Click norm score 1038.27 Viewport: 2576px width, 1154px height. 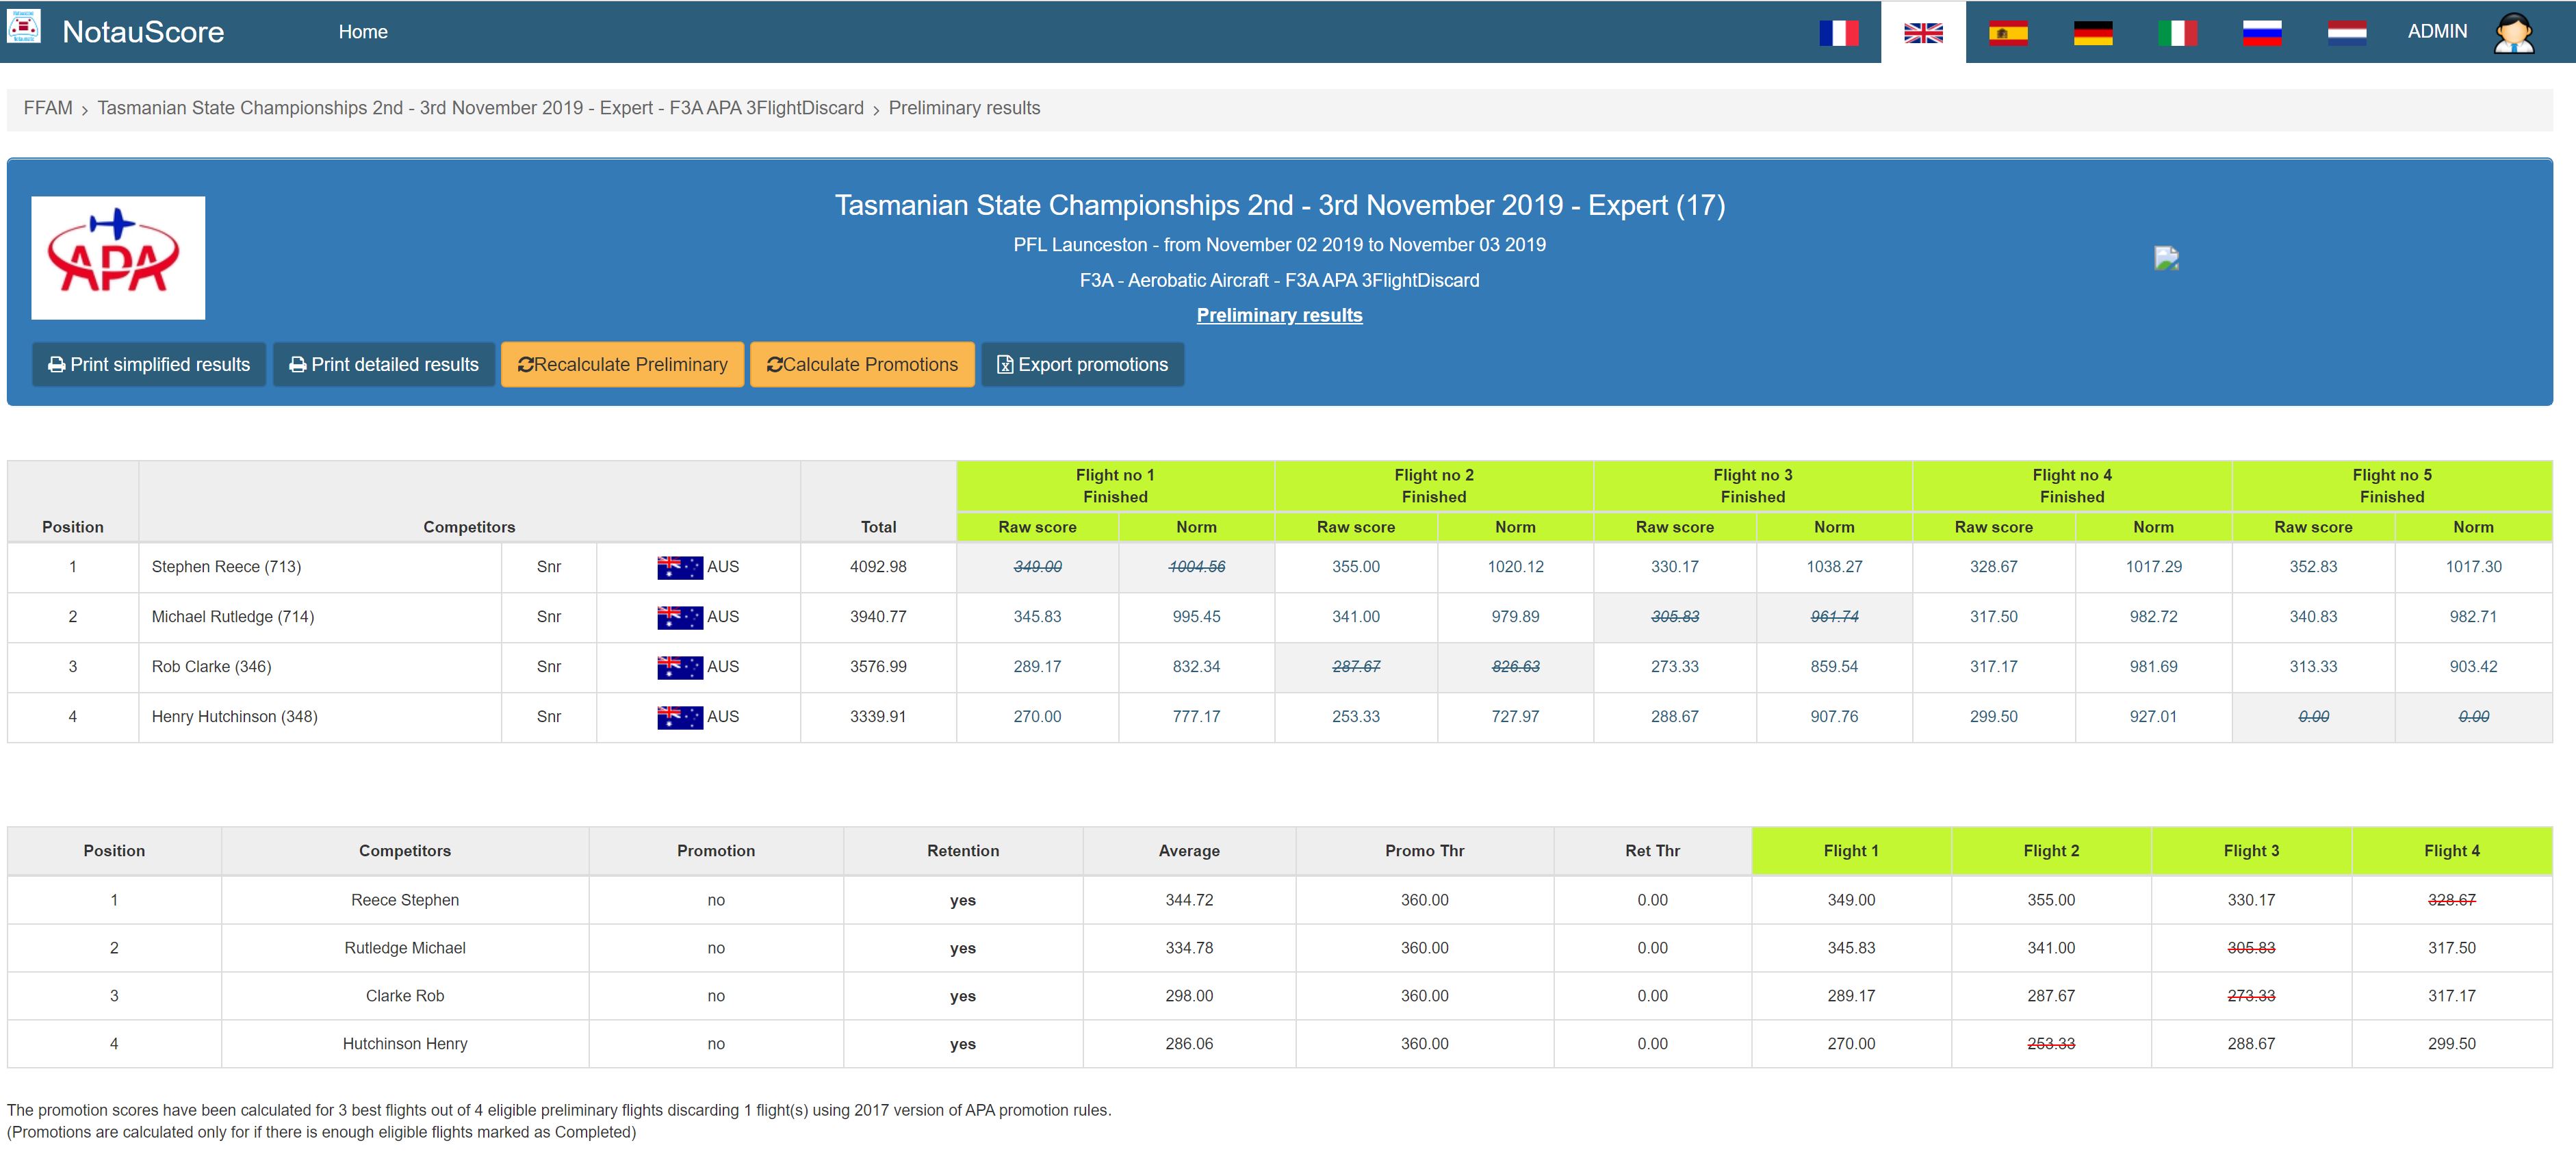click(1834, 567)
